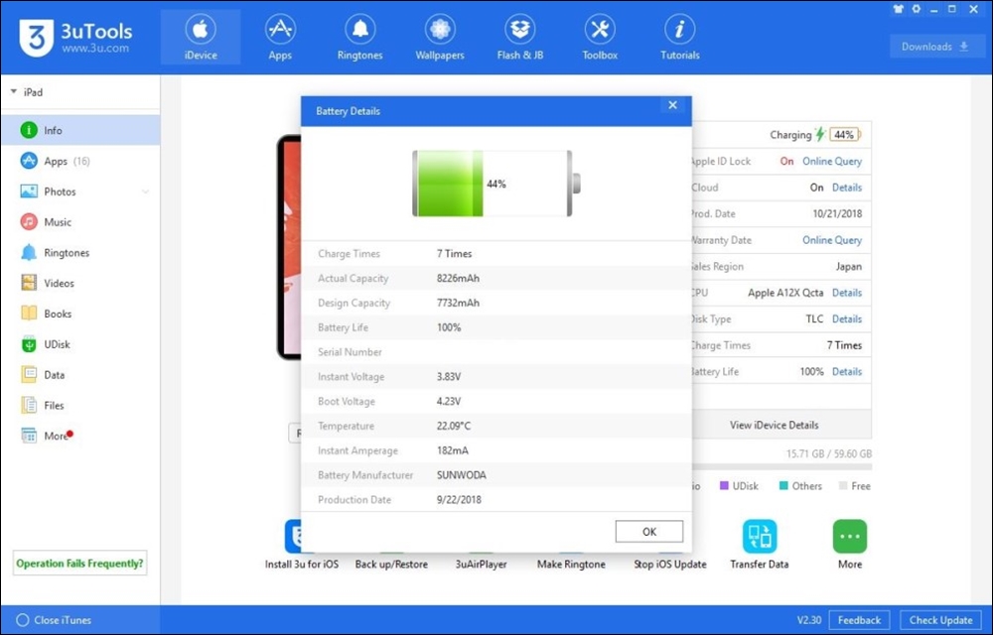Click the Stop iOS Update label
Viewport: 993px width, 635px height.
pyautogui.click(x=670, y=565)
